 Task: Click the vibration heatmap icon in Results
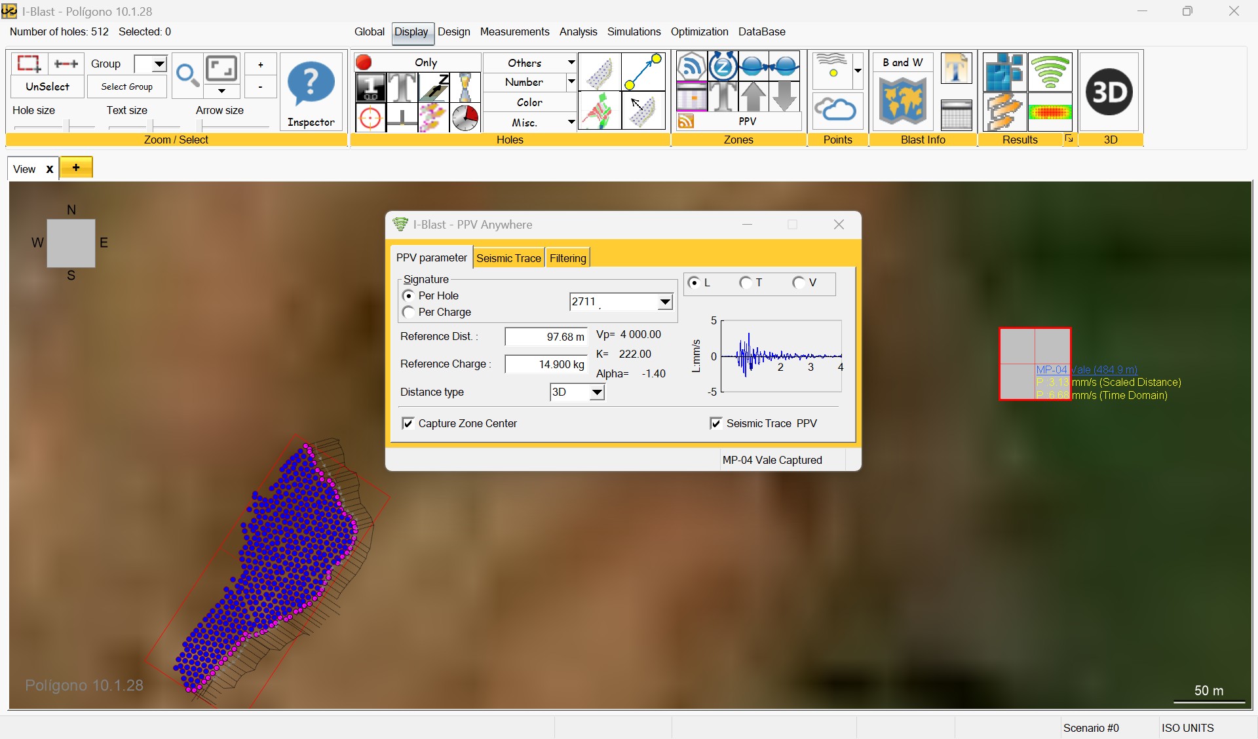point(1049,112)
